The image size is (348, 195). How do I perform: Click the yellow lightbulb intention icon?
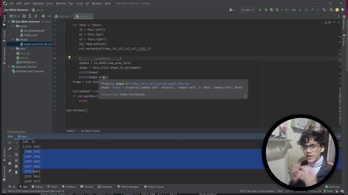pyautogui.click(x=70, y=57)
